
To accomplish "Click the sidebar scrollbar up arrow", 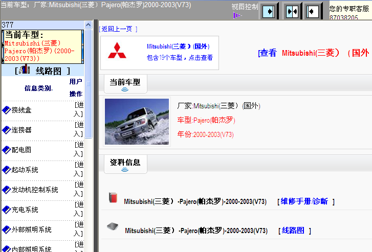I will 88,25.
